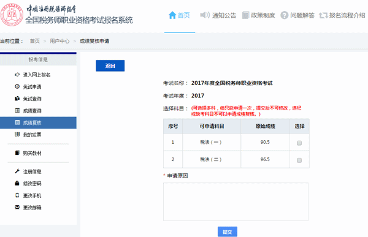Click the 政策制度 document icon
368x237 pixels.
coord(245,15)
